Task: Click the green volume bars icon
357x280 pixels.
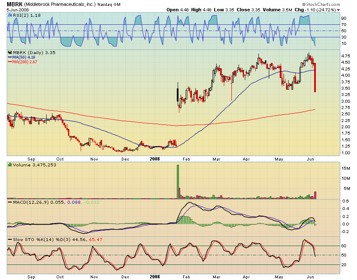Action: click(10, 165)
